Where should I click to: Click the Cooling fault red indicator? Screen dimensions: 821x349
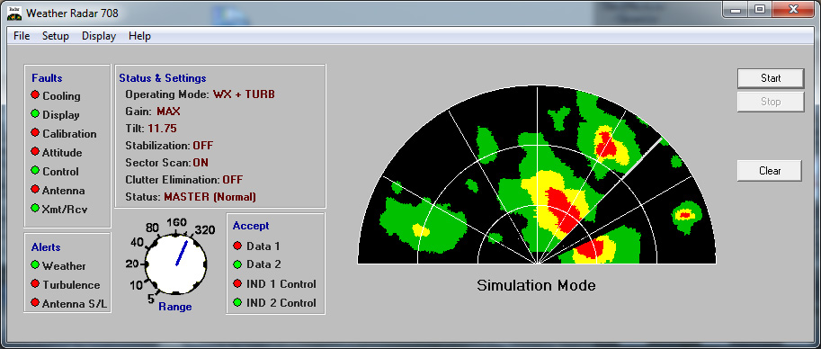coord(35,95)
